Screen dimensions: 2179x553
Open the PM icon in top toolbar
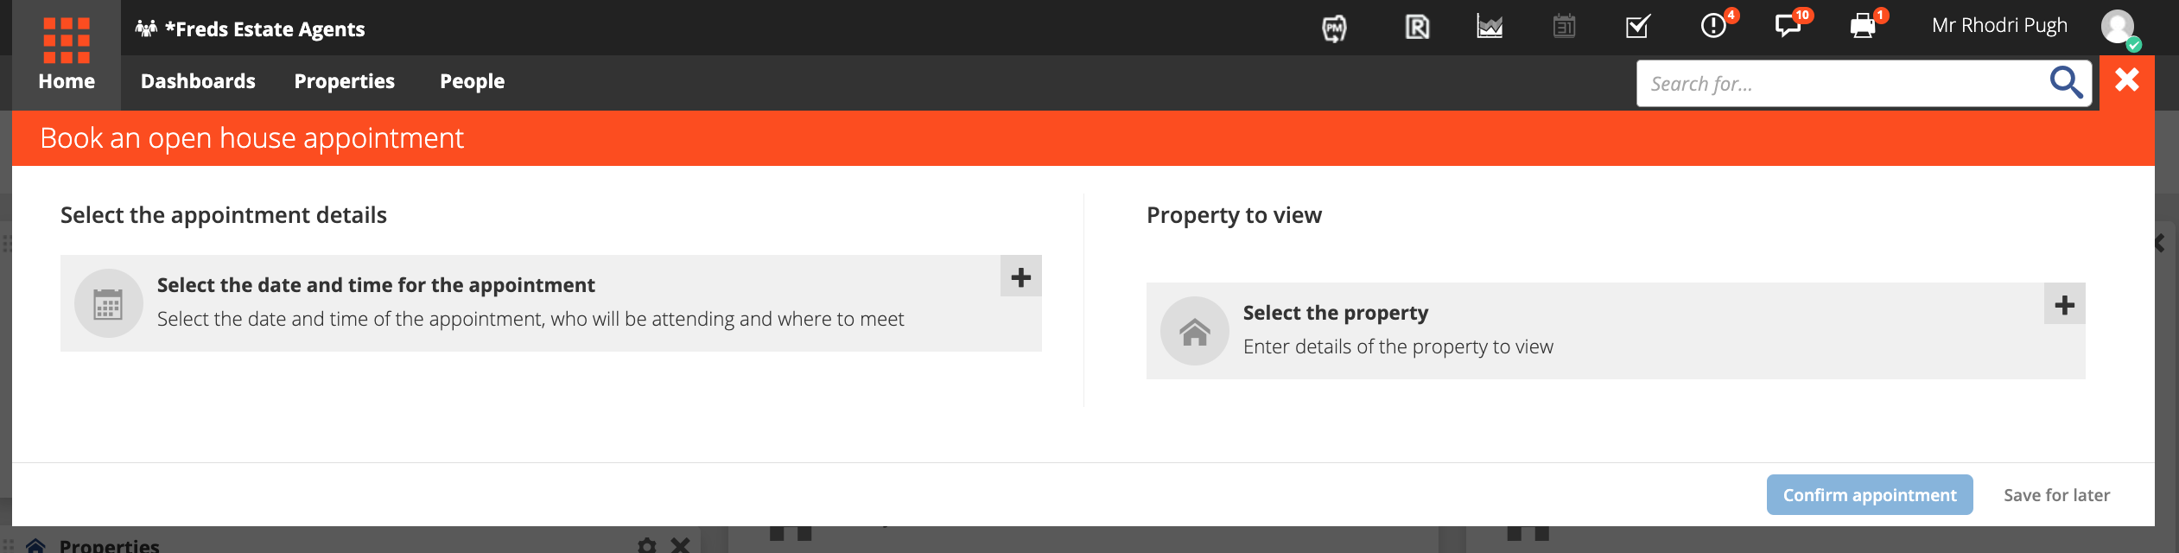tap(1334, 29)
